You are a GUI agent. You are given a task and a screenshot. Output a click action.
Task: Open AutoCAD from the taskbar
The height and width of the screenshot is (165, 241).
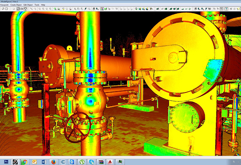click(x=110, y=161)
